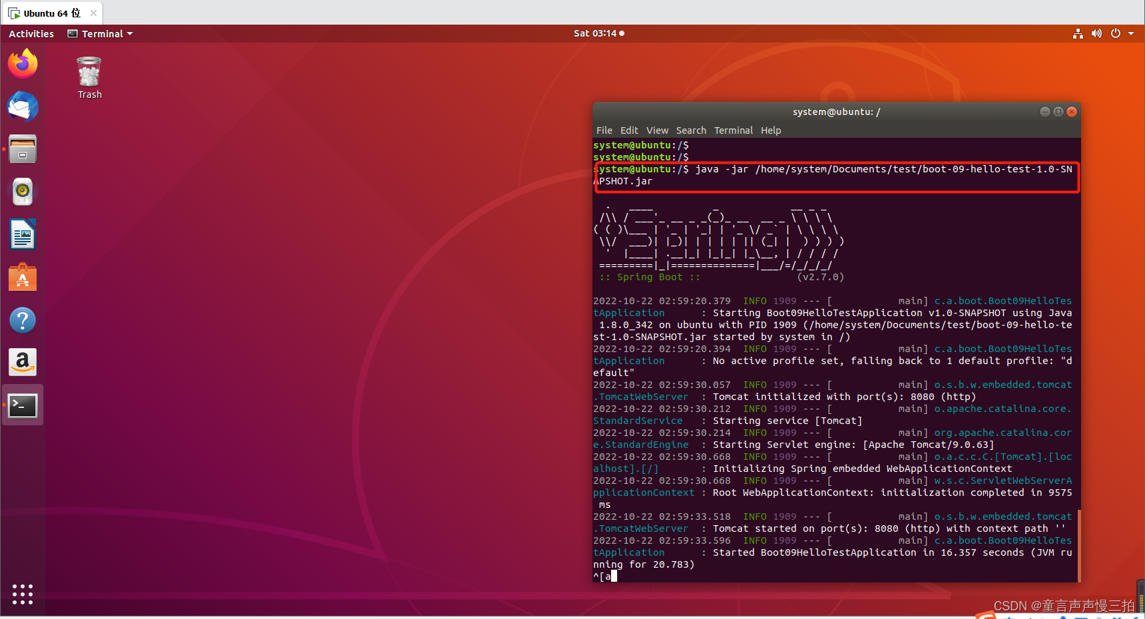Image resolution: width=1145 pixels, height=619 pixels.
Task: Open Ubuntu Software center icon
Action: click(x=22, y=277)
